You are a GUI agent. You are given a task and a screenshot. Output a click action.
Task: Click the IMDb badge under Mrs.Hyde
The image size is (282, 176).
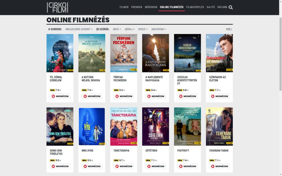(x=84, y=160)
